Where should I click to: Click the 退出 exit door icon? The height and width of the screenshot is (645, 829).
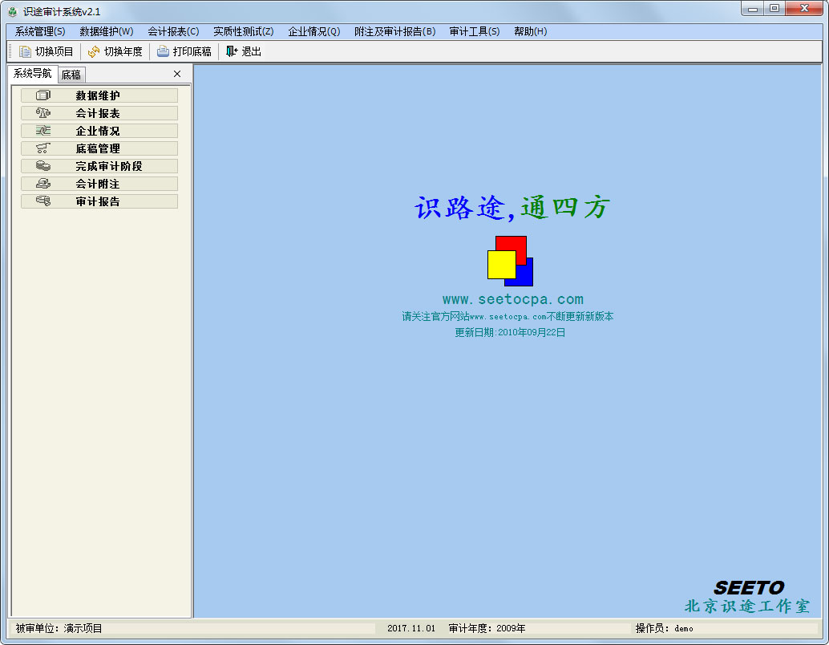(232, 51)
